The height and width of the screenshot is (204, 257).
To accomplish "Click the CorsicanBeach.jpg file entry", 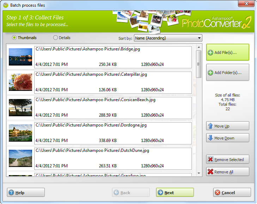I will (x=113, y=108).
